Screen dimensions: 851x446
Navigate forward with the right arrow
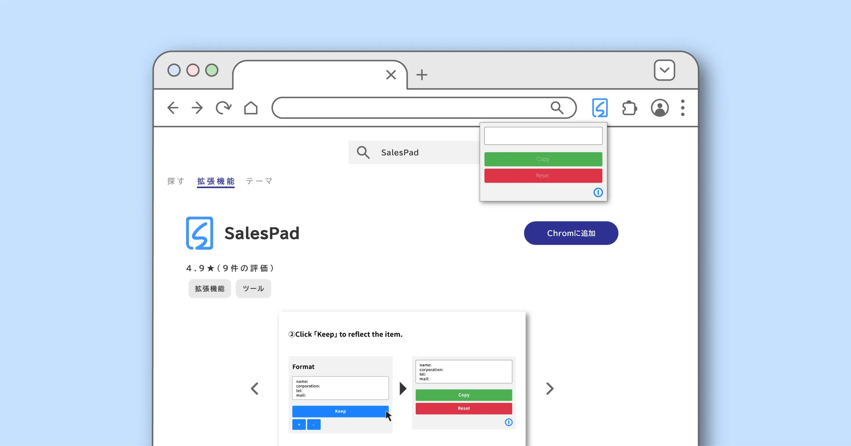click(197, 108)
